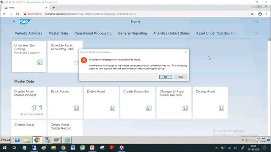
Task: Open the user profile icon beside SAP logo
Action: tap(14, 22)
